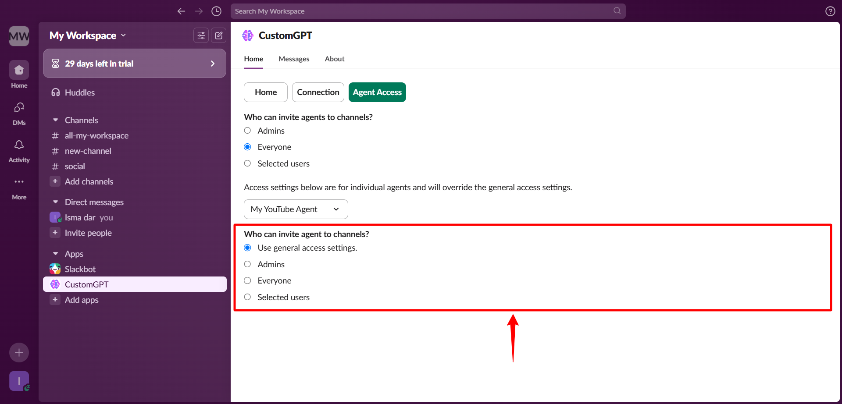Click hash icon of all-my-workspace channel

click(55, 136)
